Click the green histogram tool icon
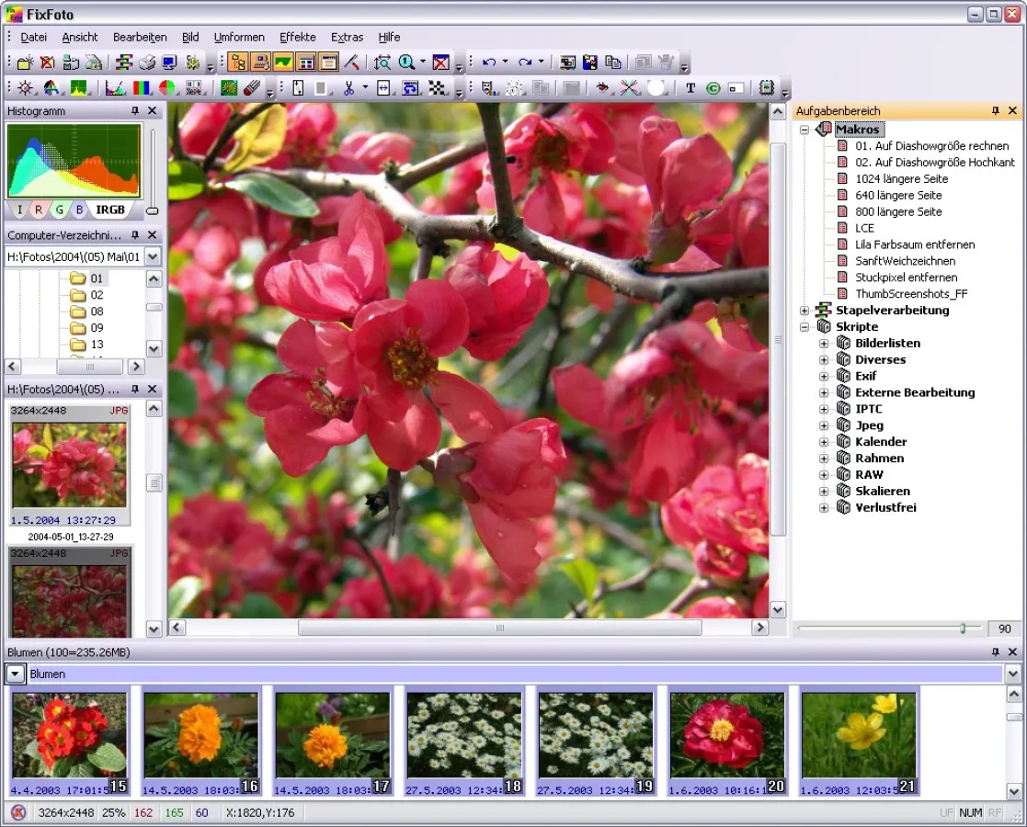Viewport: 1027px width, 827px height. click(79, 87)
